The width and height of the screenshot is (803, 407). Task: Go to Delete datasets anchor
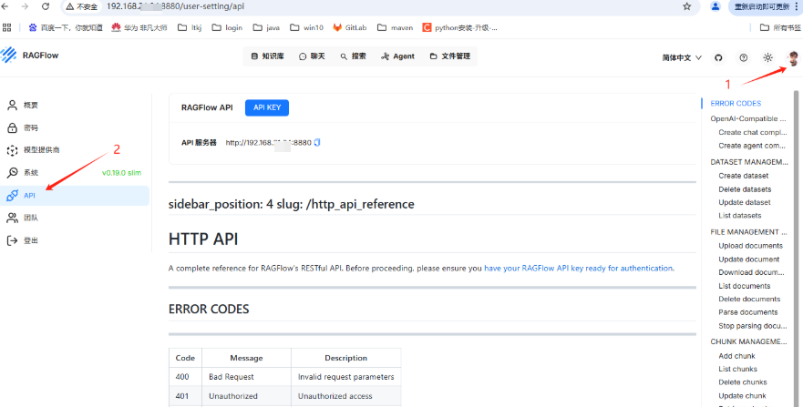click(745, 189)
